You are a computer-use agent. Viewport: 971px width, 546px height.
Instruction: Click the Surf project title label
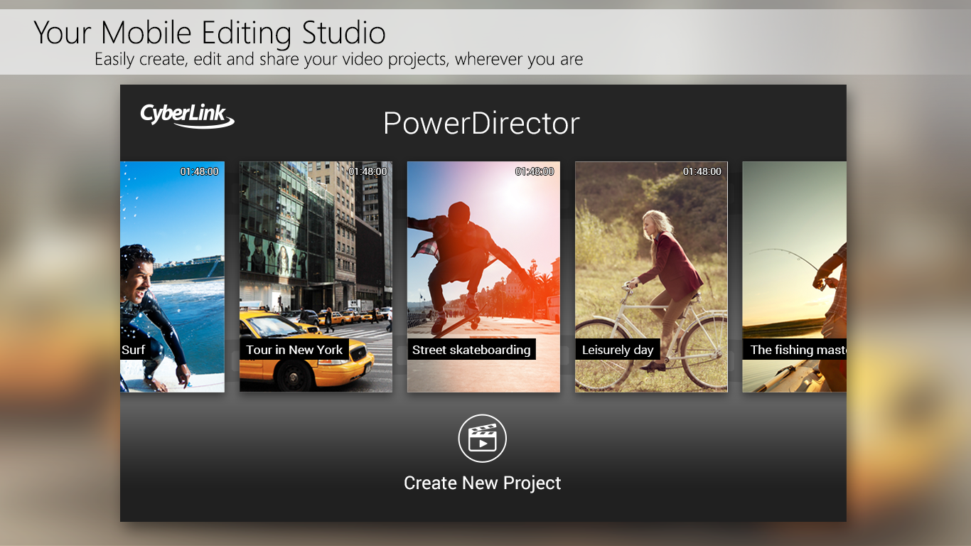click(132, 349)
